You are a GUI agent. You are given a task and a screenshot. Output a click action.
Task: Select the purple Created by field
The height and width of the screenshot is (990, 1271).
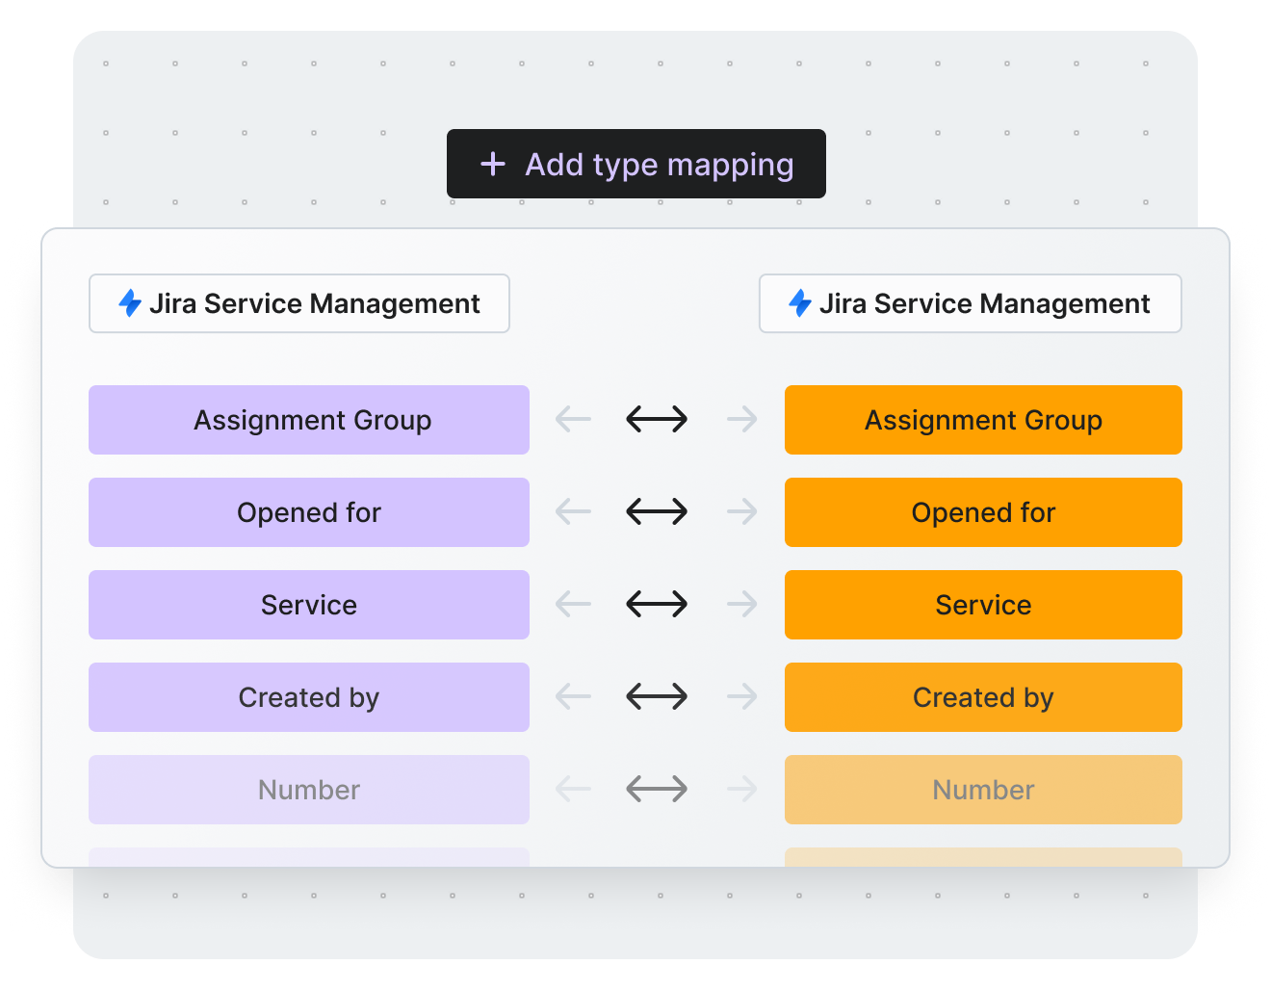tap(309, 697)
